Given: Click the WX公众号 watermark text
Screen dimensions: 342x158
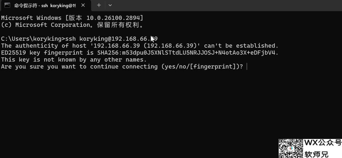Looking at the screenshot, I should (x=323, y=143).
